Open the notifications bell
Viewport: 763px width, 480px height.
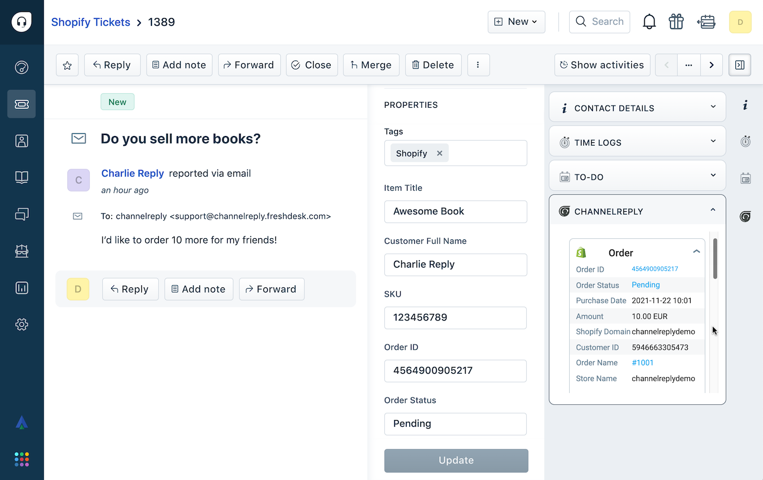pyautogui.click(x=649, y=22)
